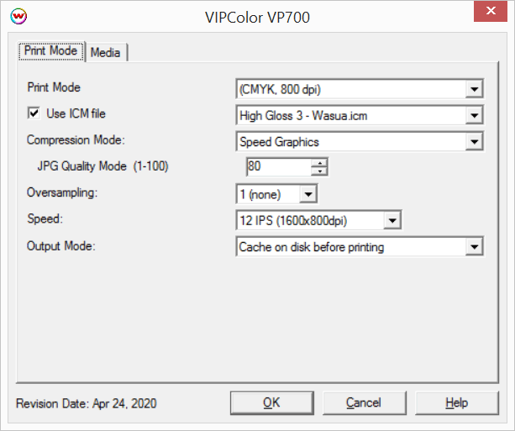Viewport: 515px width, 431px height.
Task: Click into the JPG Quality value field
Action: pyautogui.click(x=279, y=166)
